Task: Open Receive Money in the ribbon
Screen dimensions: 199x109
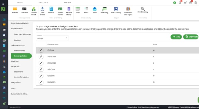Action: tap(69, 11)
